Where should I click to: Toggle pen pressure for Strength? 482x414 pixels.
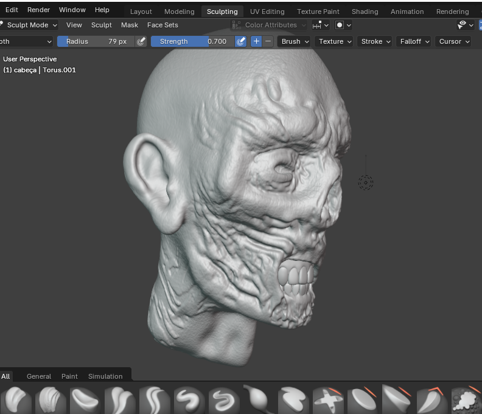[240, 41]
